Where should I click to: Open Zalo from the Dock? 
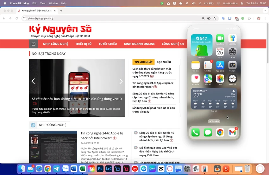click(65, 169)
